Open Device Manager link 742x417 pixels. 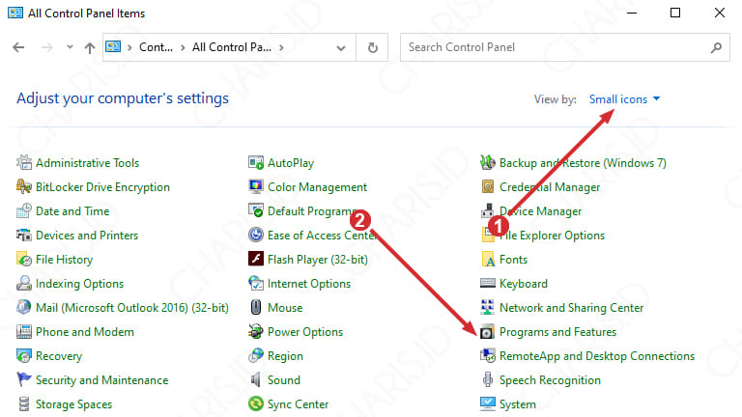(x=540, y=211)
